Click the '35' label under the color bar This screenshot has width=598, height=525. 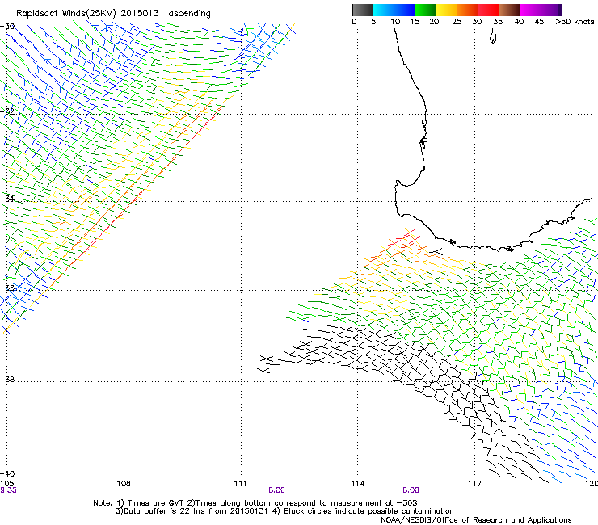(x=498, y=22)
